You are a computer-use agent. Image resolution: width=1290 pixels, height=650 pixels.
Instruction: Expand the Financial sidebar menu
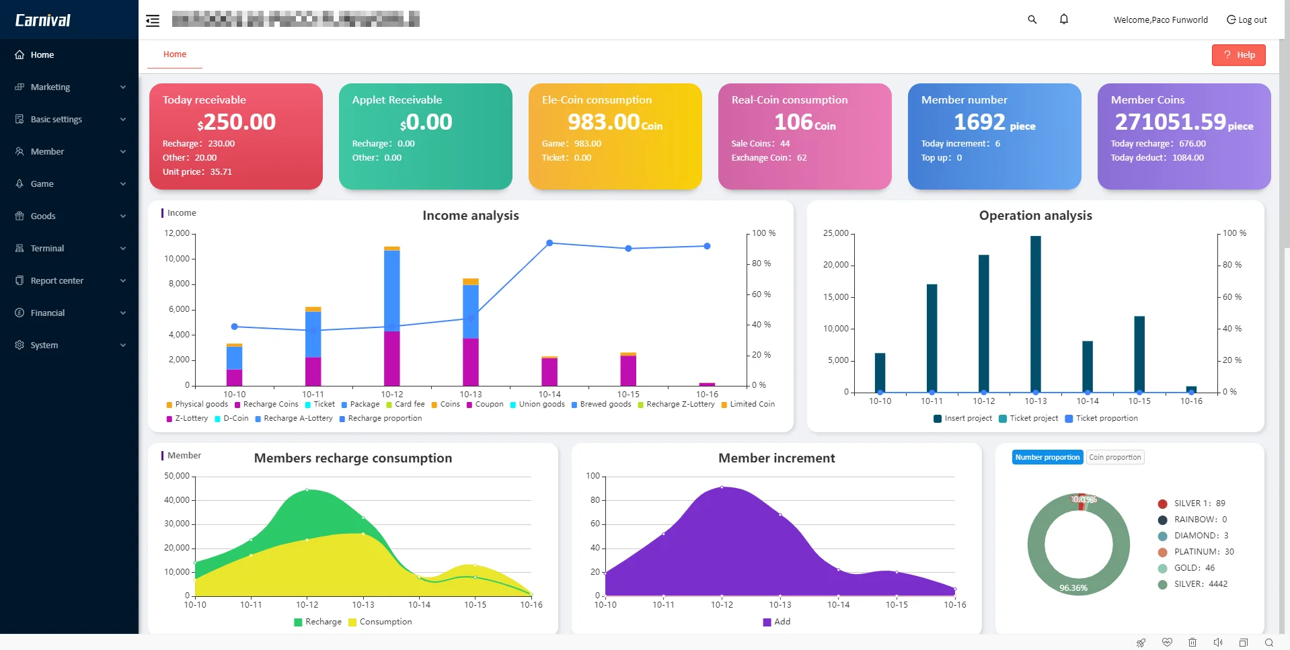[70, 313]
